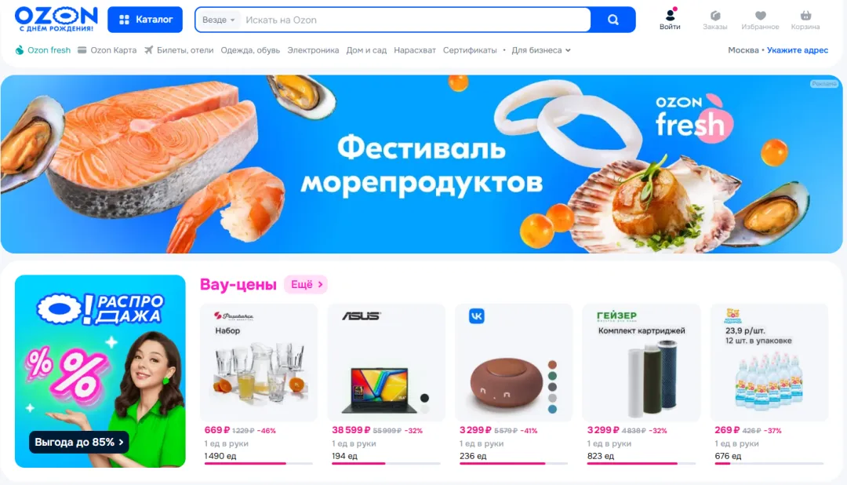Click the magnifier search button
847x485 pixels.
click(613, 20)
